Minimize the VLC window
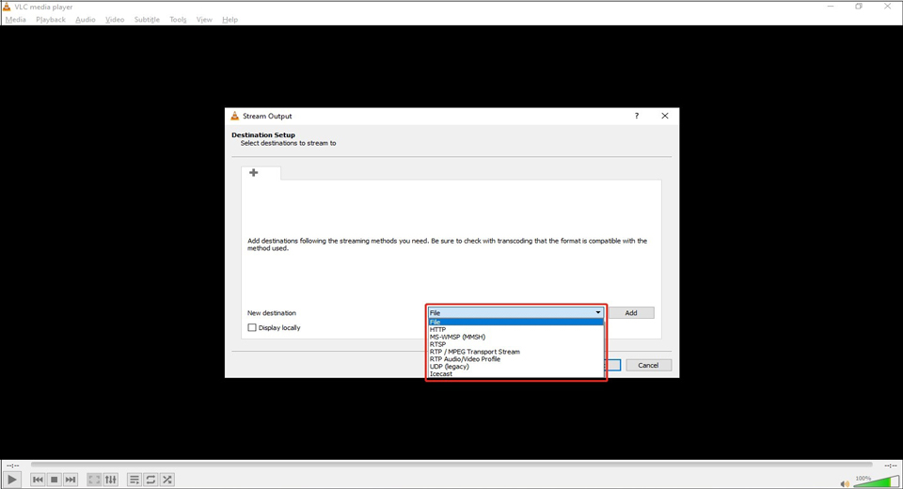 831,7
